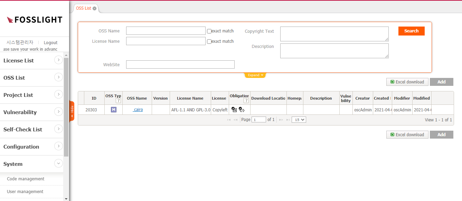The image size is (462, 201).
Task: Click the upper Add button
Action: pos(442,82)
